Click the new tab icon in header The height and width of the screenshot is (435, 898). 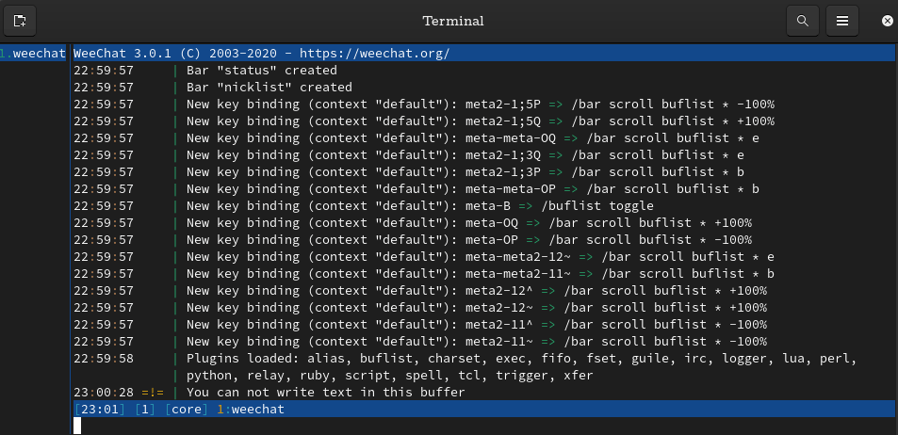(x=21, y=20)
